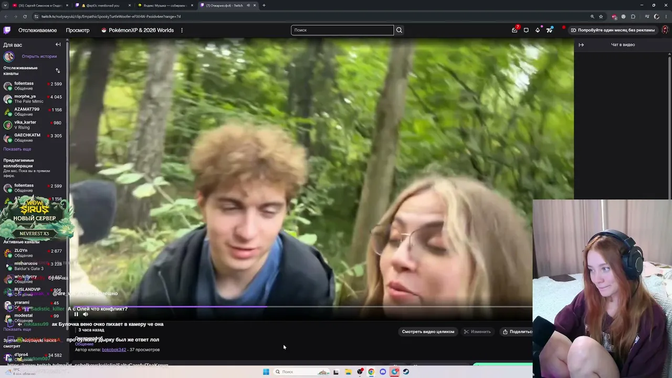Switch to the '@apt3c mentioned you' tab

pyautogui.click(x=102, y=5)
